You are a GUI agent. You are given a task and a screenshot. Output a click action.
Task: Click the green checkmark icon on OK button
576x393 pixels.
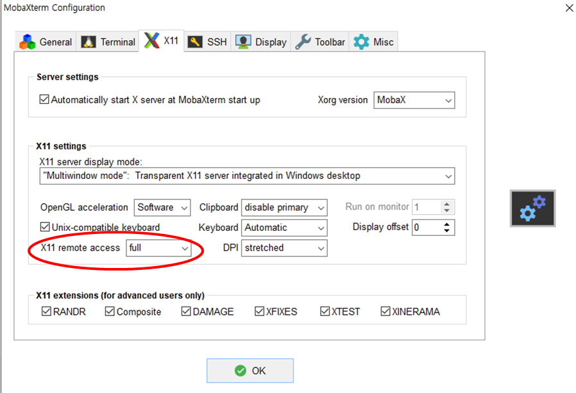click(x=241, y=371)
